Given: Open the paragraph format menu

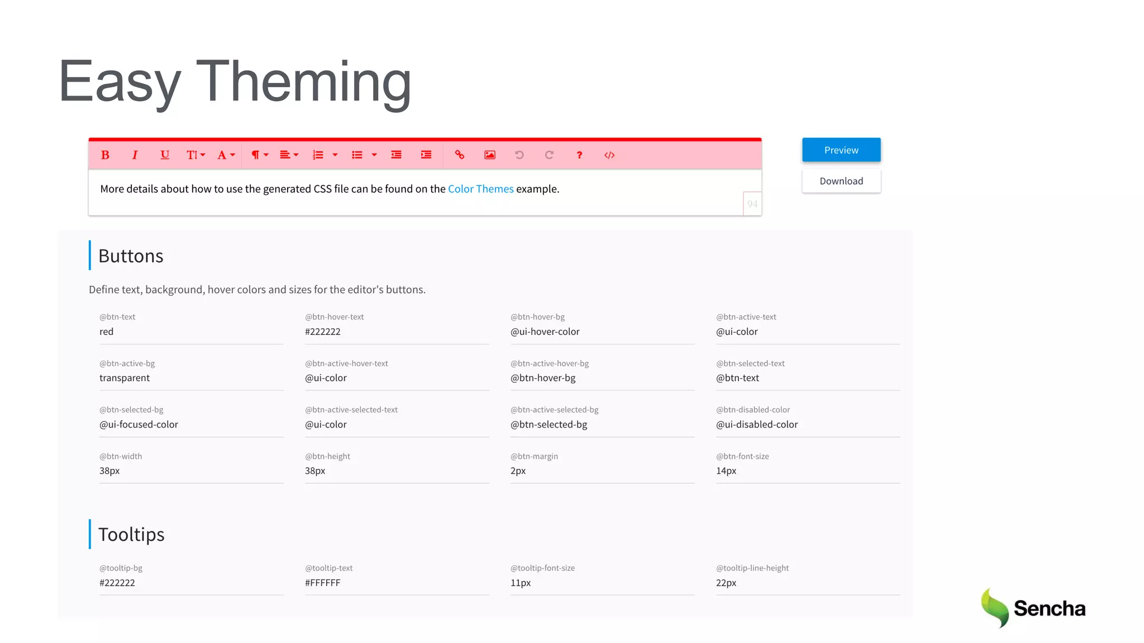Looking at the screenshot, I should tap(260, 155).
